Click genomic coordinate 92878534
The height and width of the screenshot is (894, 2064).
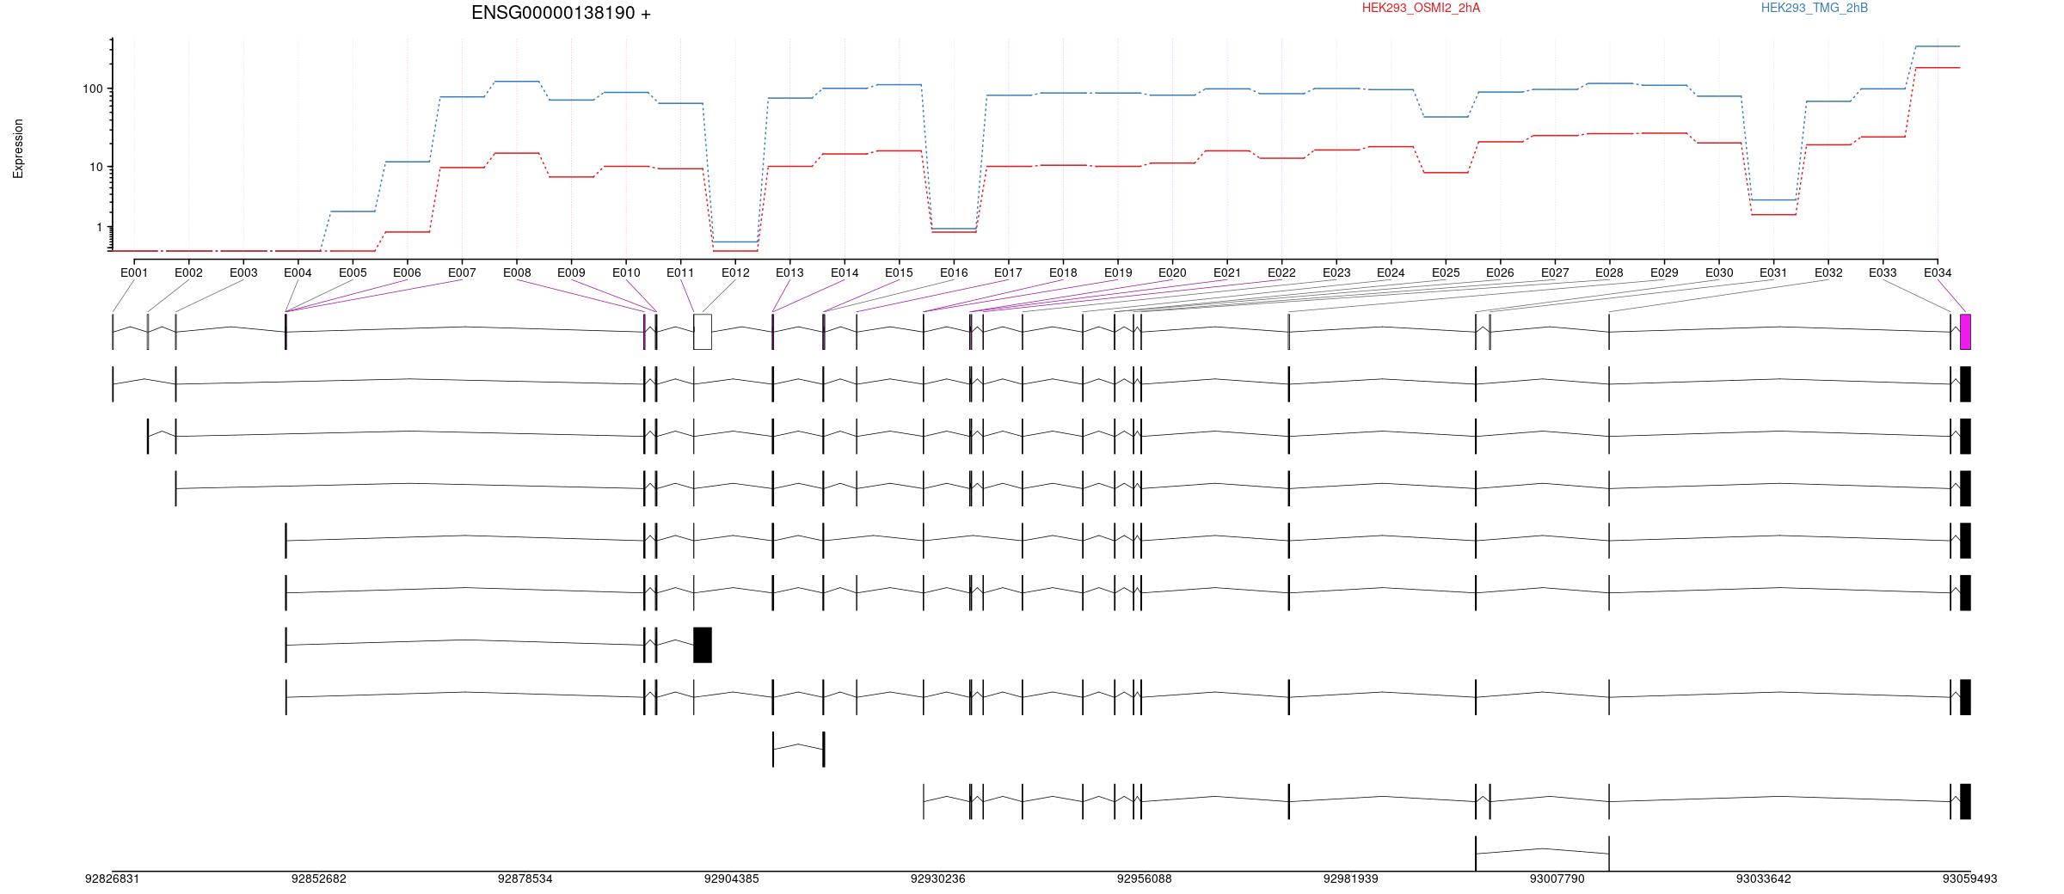525,879
